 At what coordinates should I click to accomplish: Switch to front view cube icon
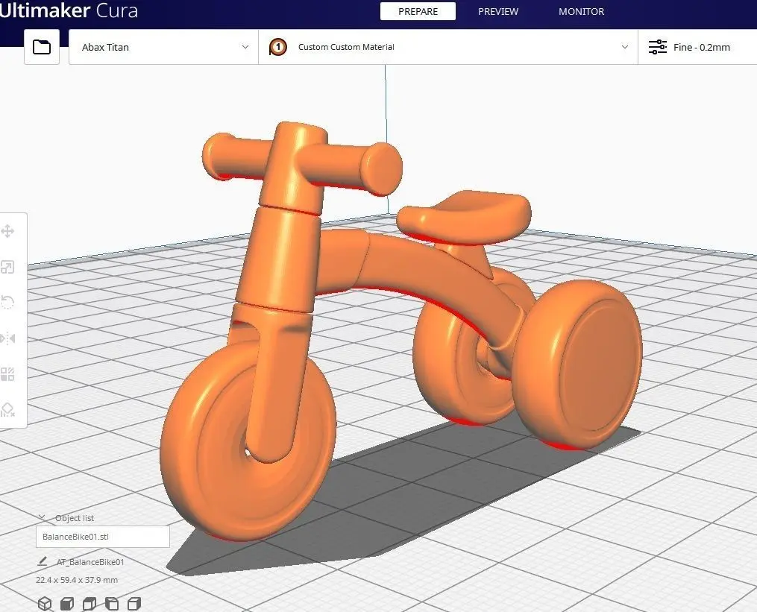67,603
